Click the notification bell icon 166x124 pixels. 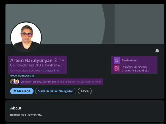click(157, 51)
